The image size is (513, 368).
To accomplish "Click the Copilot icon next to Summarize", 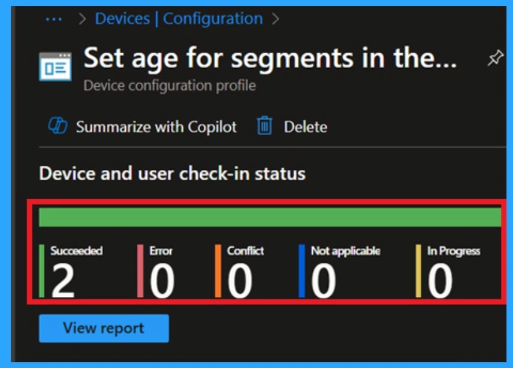I will point(58,126).
